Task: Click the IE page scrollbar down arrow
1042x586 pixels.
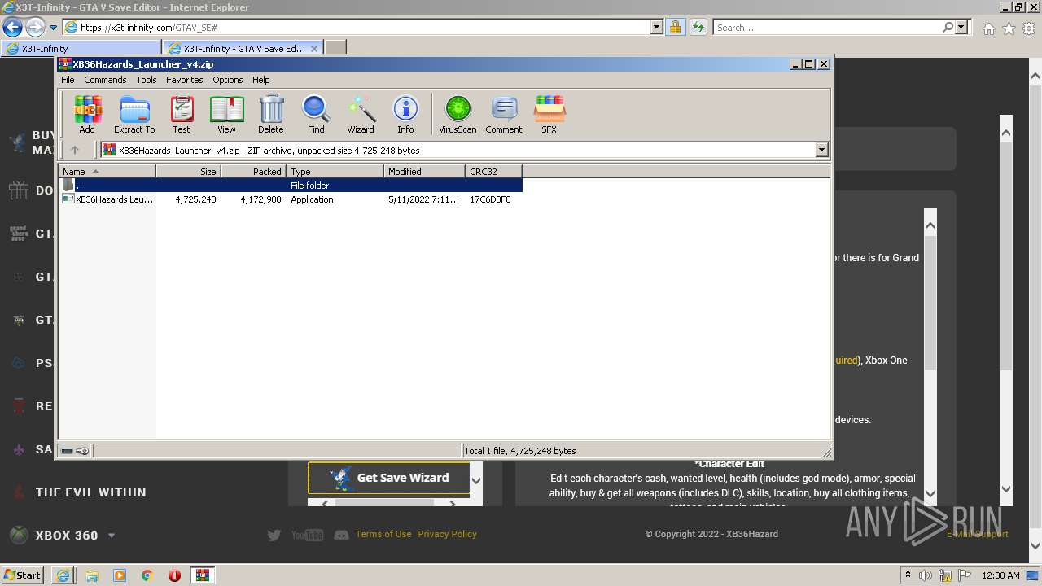Action: tap(1035, 546)
